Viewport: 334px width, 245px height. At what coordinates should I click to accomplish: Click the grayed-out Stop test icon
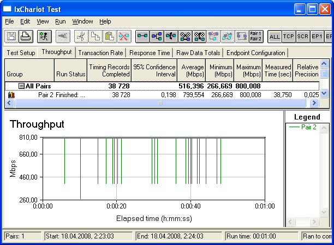(x=63, y=37)
